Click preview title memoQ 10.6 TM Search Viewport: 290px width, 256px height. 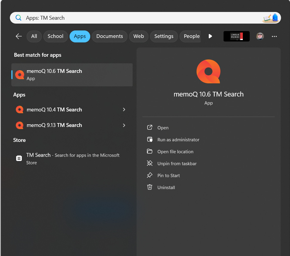208,94
